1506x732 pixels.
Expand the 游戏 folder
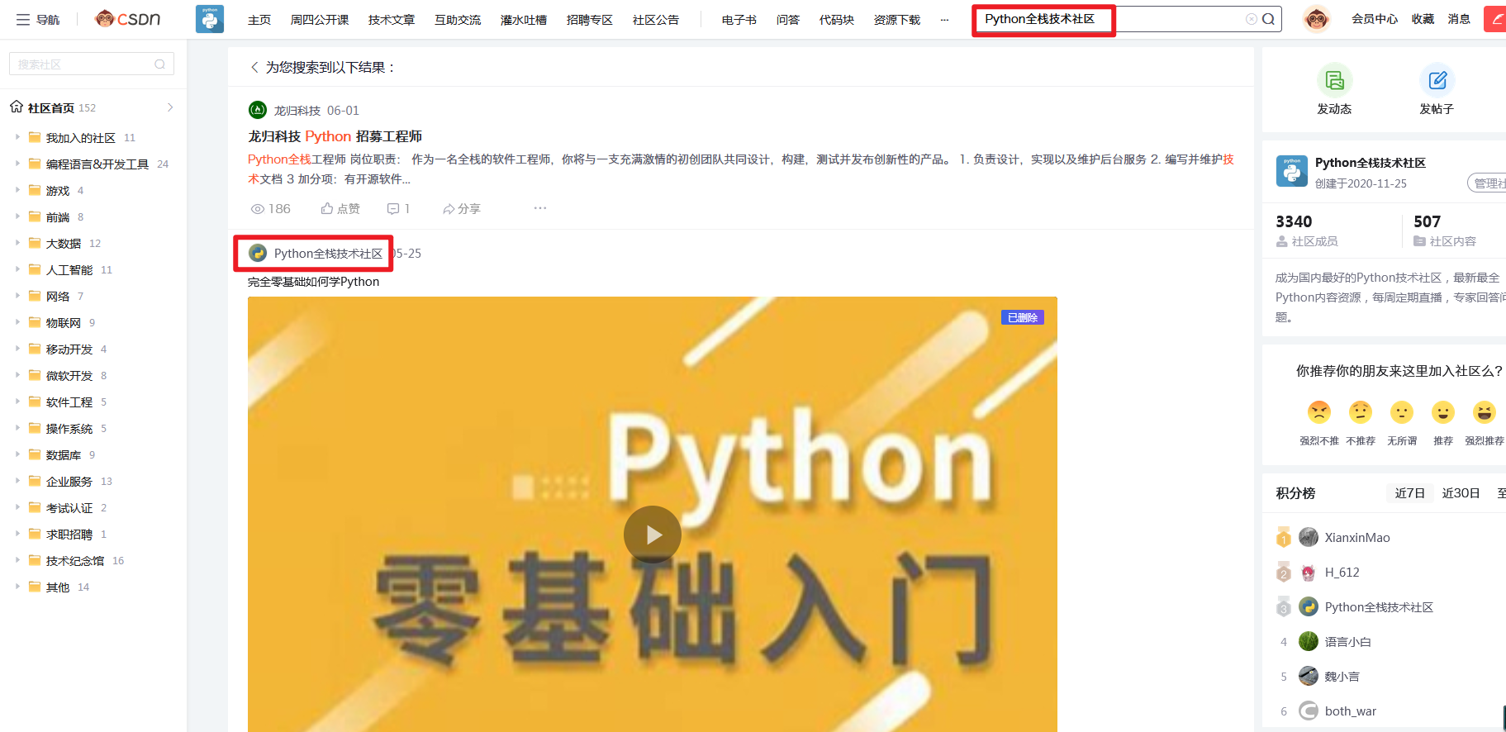tap(17, 190)
